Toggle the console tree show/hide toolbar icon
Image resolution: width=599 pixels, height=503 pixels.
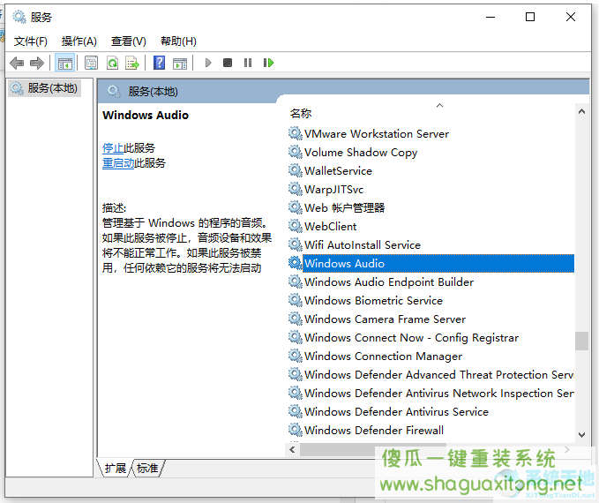pyautogui.click(x=65, y=63)
